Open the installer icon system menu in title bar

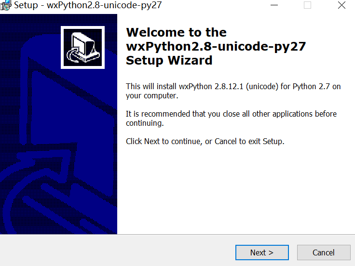(5, 5)
